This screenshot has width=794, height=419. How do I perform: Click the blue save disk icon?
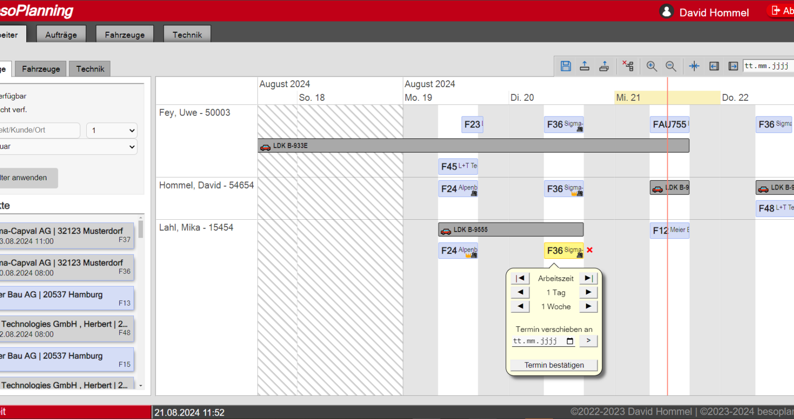(x=566, y=66)
